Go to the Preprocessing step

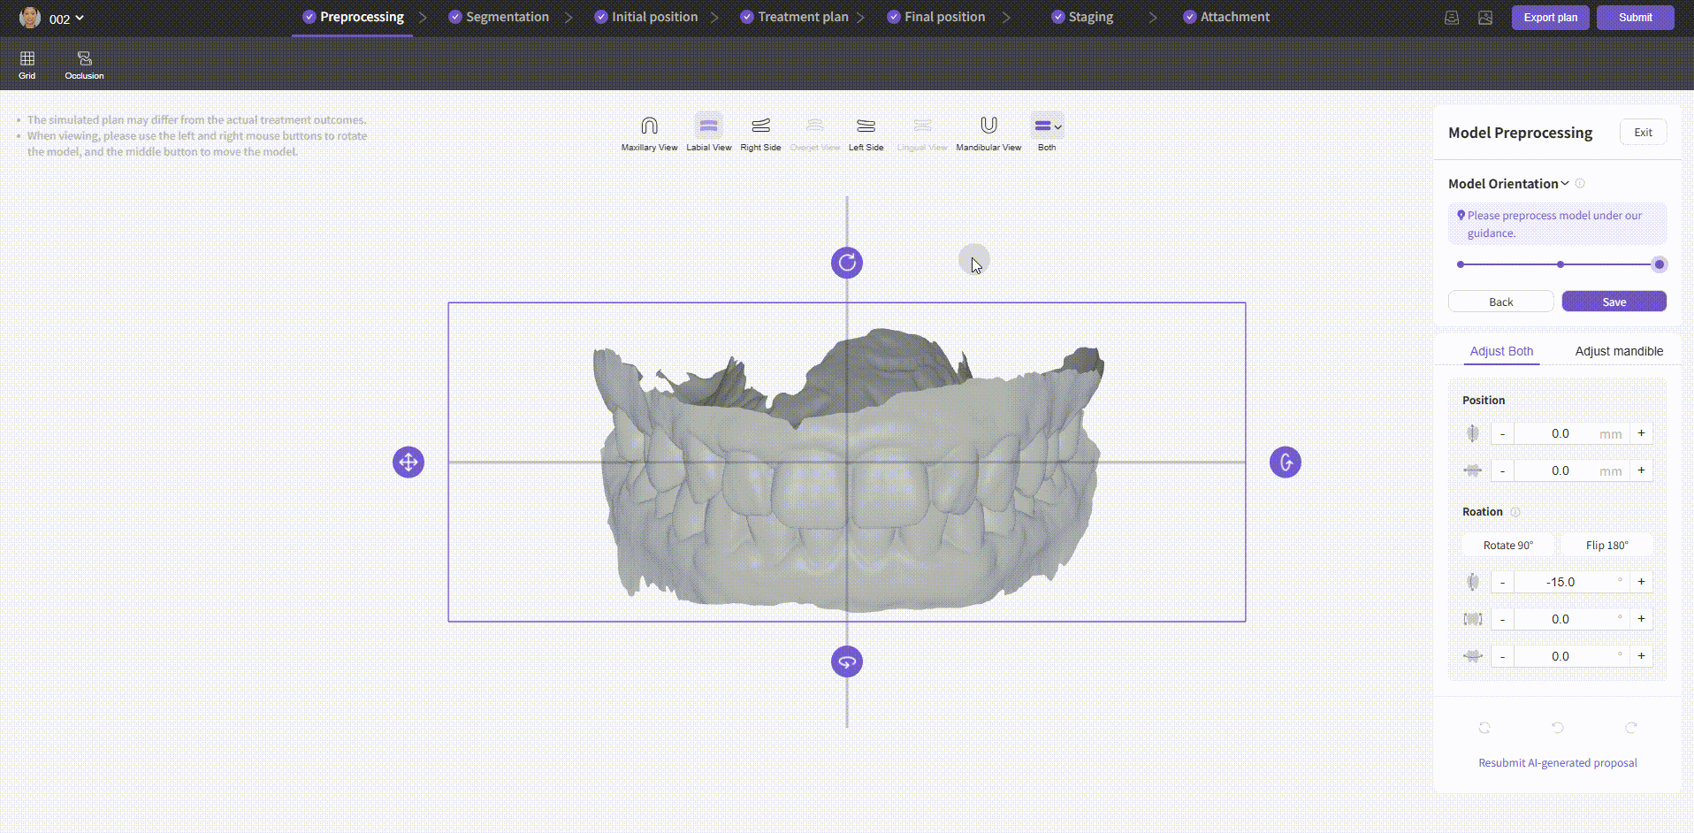[353, 17]
